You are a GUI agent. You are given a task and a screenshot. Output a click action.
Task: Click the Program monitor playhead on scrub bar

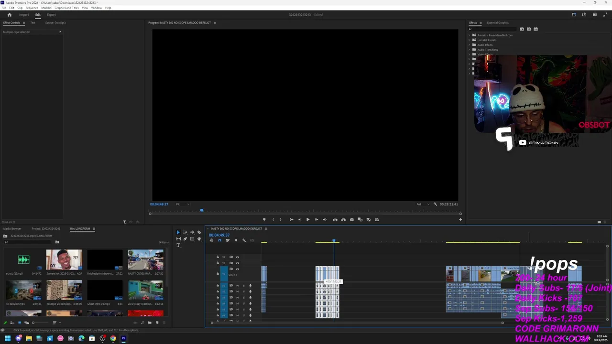coord(201,210)
